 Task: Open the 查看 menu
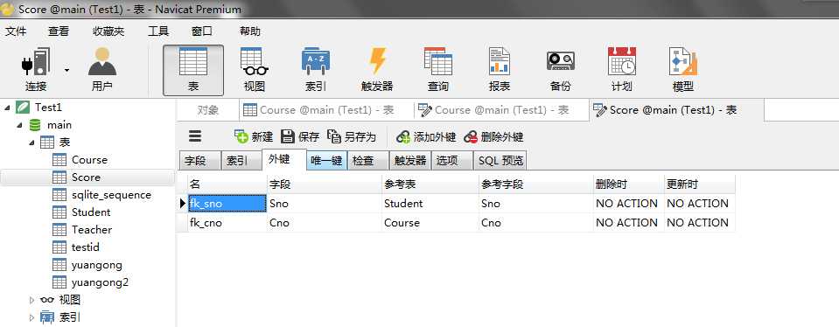(59, 31)
